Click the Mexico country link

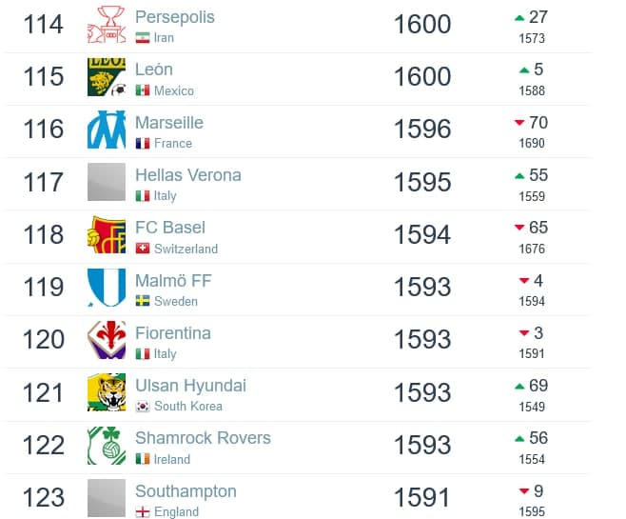(174, 90)
